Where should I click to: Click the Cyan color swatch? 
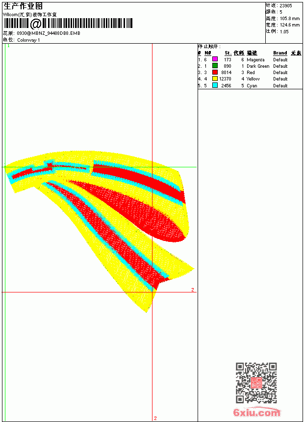coord(215,85)
